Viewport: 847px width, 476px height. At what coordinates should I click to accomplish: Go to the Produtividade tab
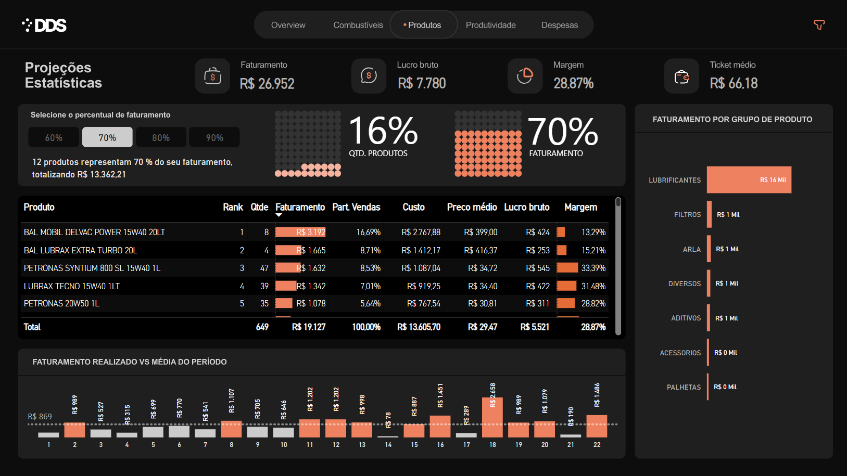[x=490, y=25]
